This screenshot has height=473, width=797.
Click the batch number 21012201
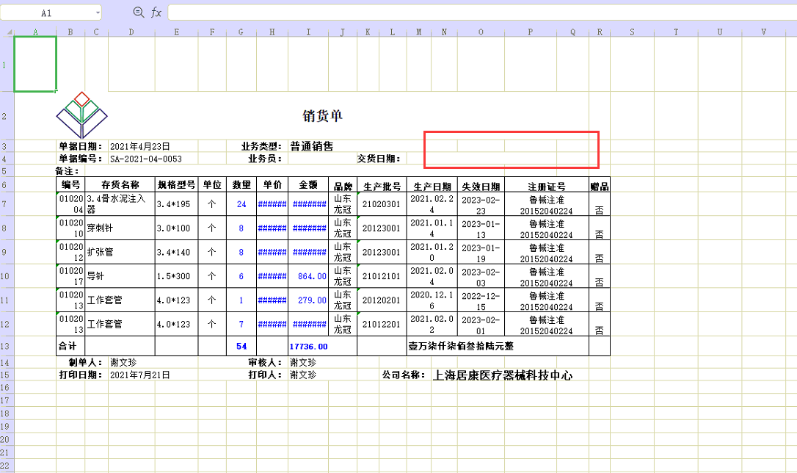382,324
